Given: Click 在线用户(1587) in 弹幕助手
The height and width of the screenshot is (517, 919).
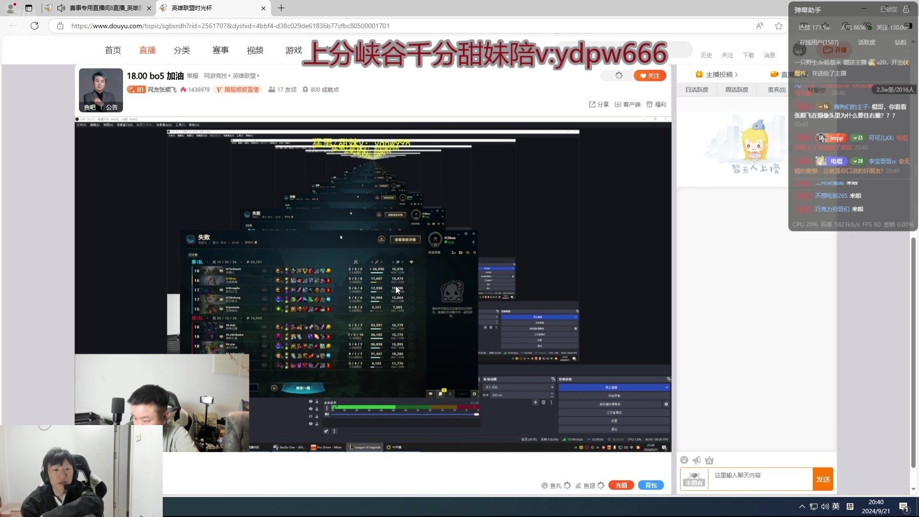Looking at the screenshot, I should [x=819, y=43].
